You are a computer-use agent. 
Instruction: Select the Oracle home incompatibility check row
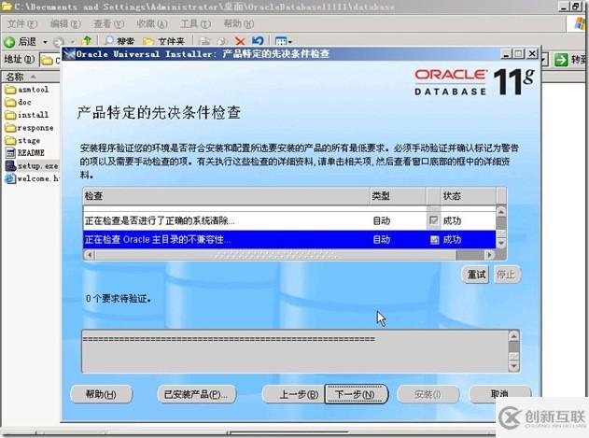[x=288, y=239]
